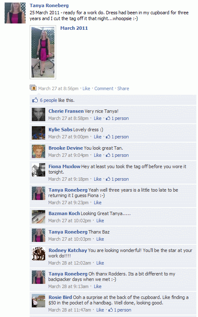Like the main post

click(x=86, y=88)
